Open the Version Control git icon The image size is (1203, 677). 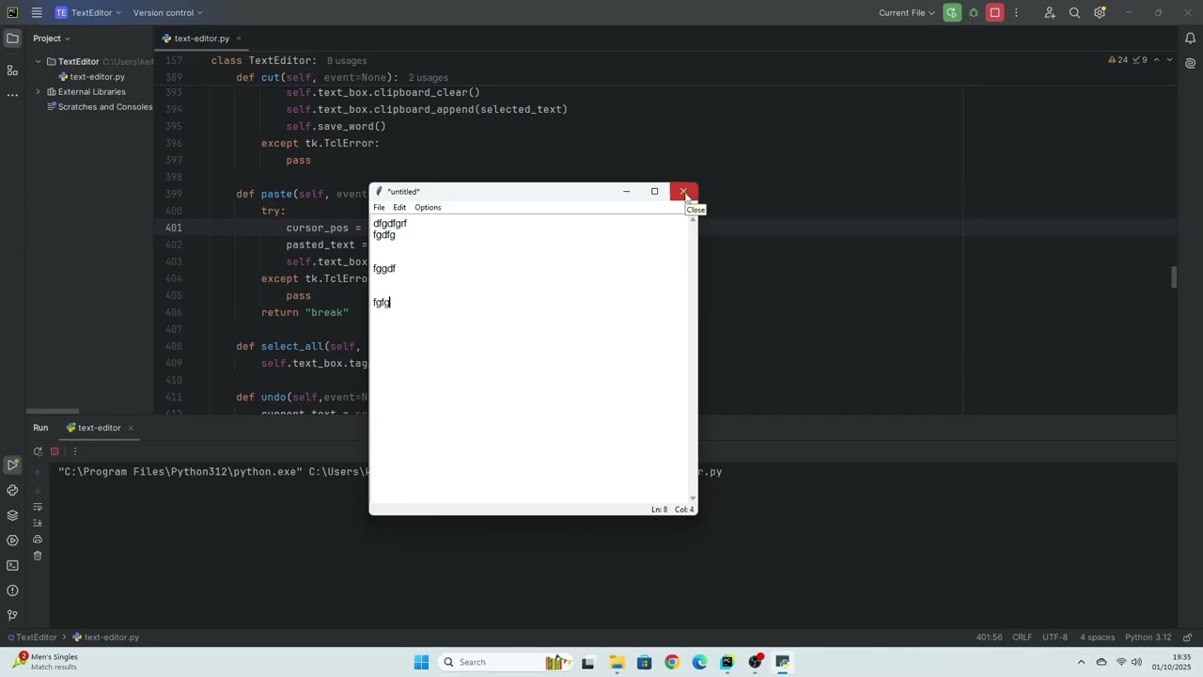pos(12,615)
